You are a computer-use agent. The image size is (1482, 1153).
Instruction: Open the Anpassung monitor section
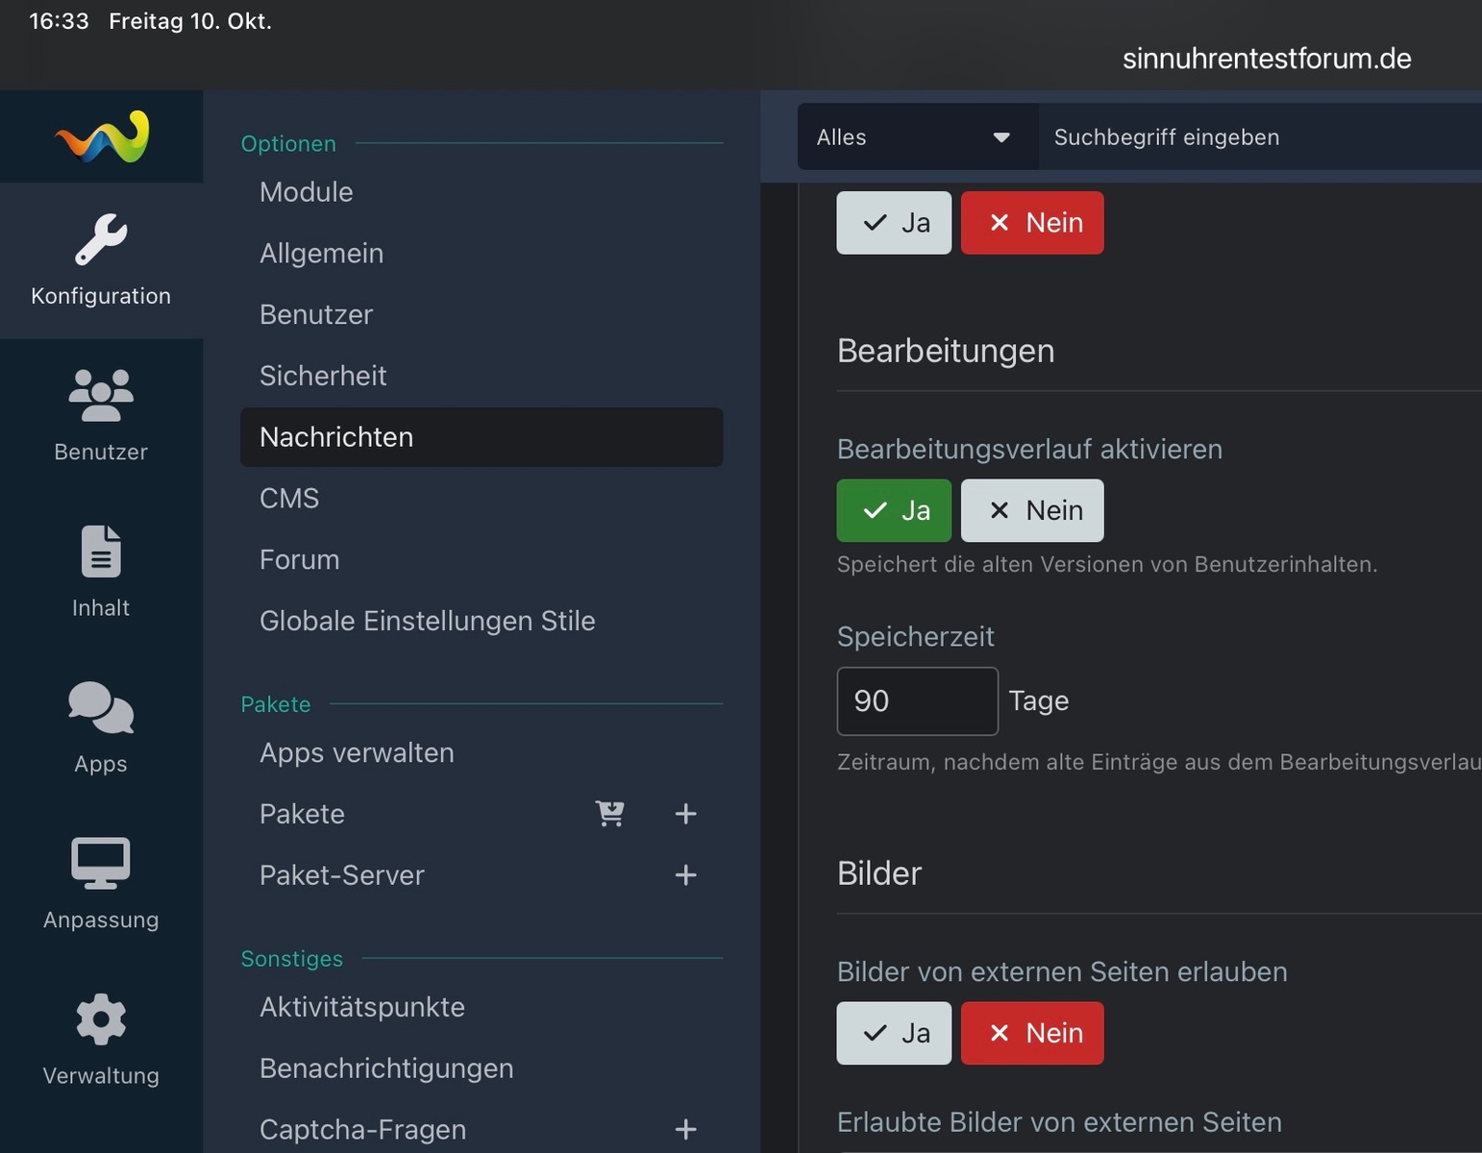point(101,883)
